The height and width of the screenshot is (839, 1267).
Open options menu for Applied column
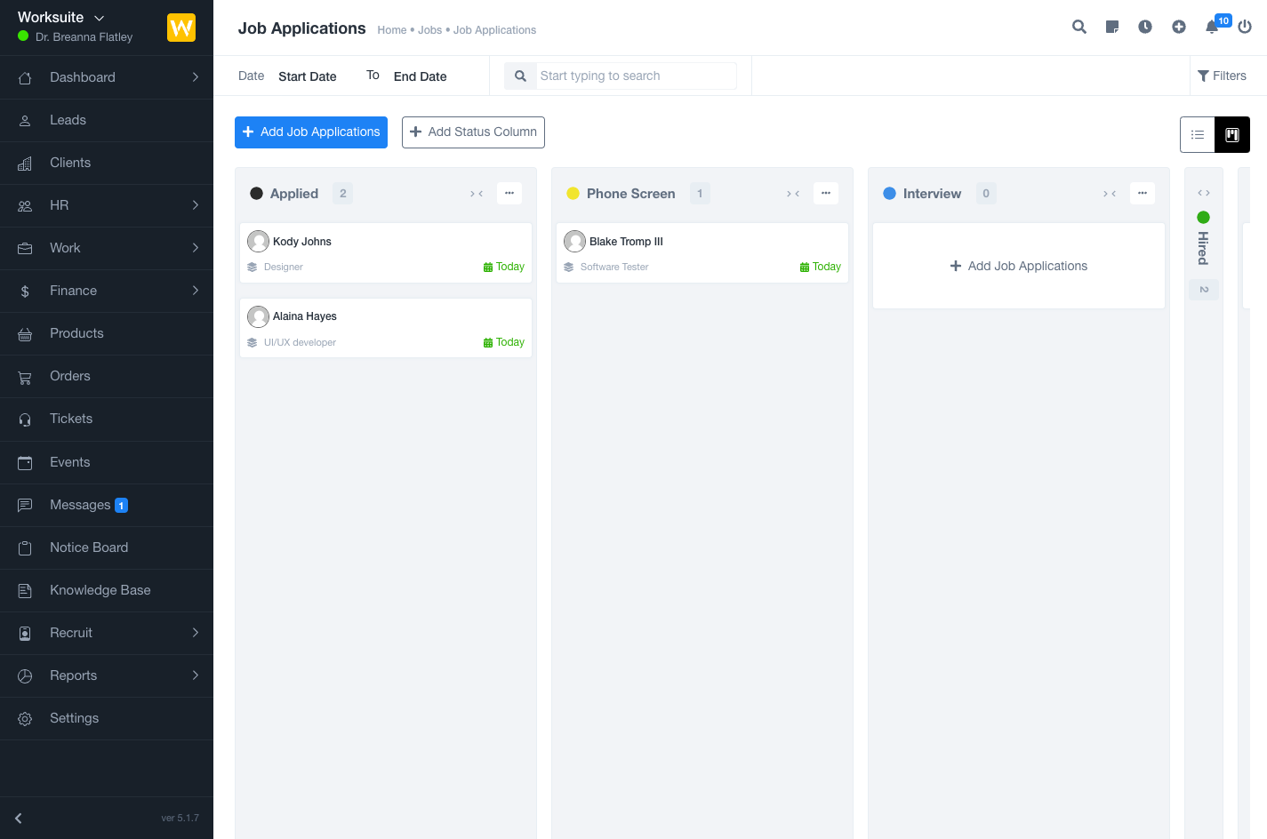coord(509,193)
